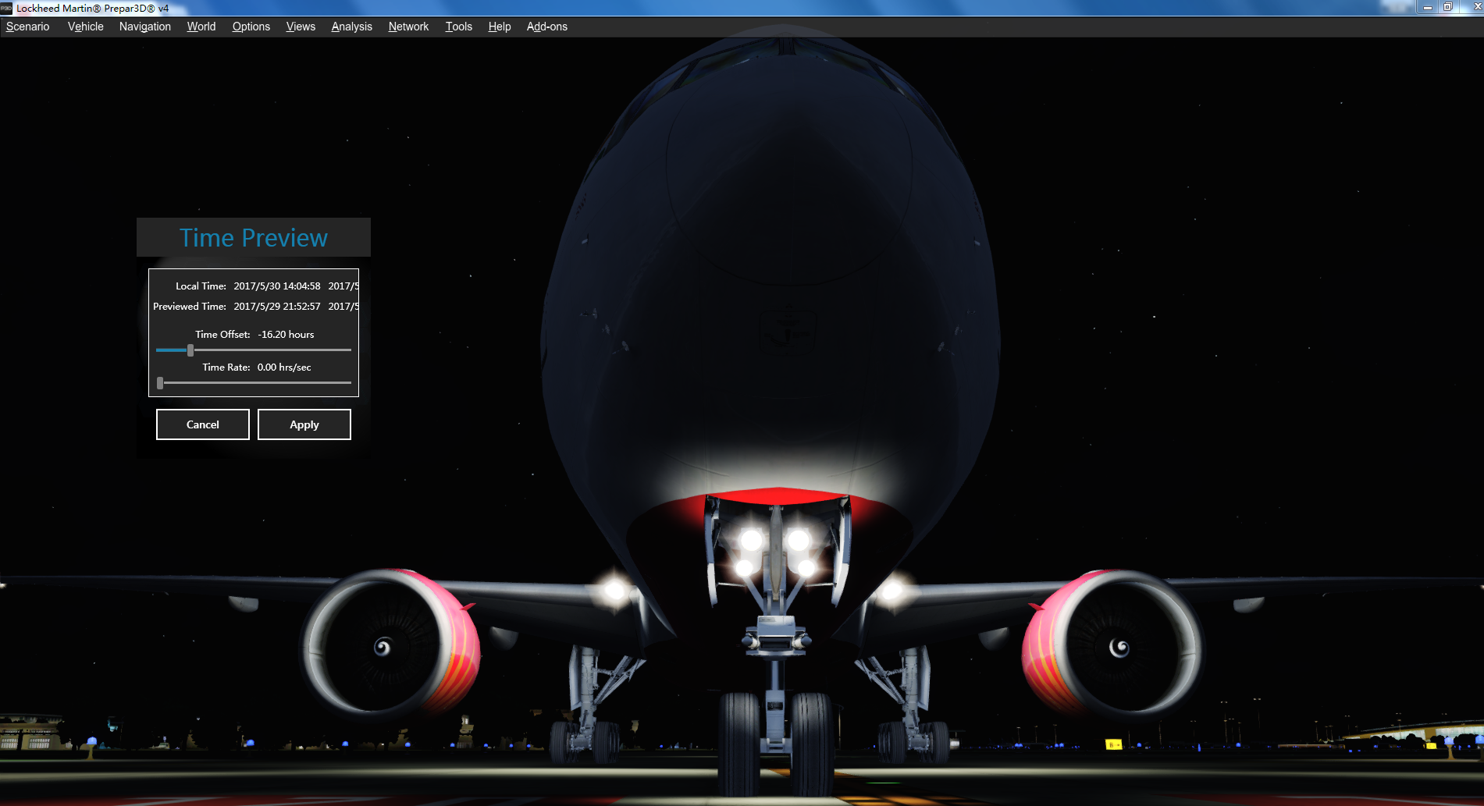Image resolution: width=1484 pixels, height=806 pixels.
Task: Restore down the Prepar3D window
Action: (1447, 8)
